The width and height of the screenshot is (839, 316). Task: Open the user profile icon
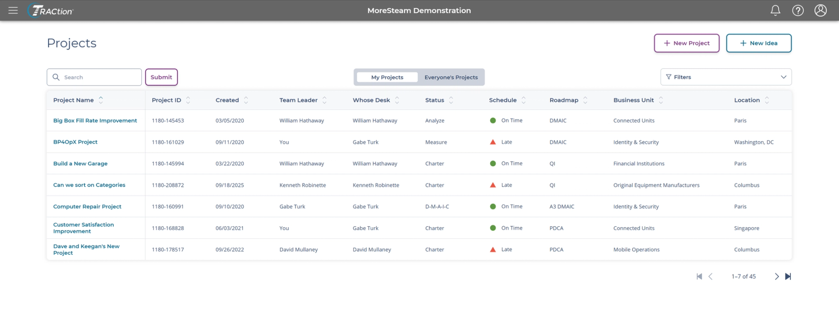coord(820,10)
